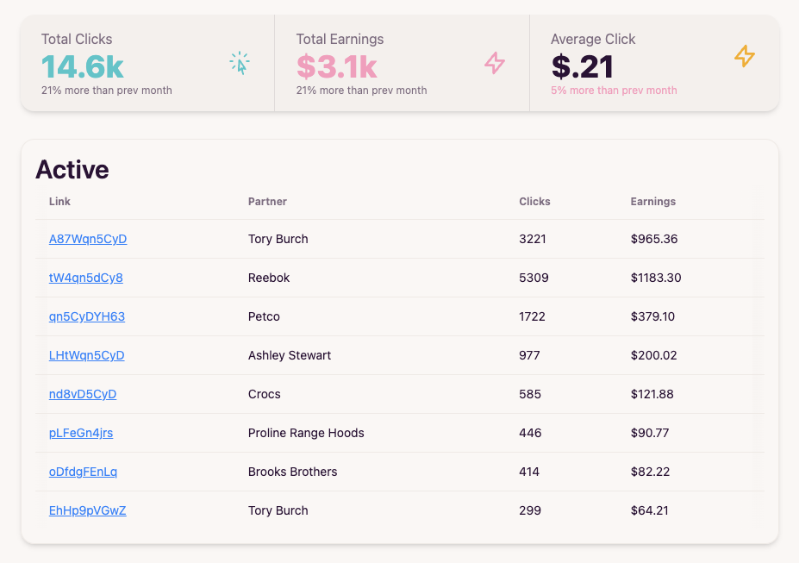Visit the oDfdgFEnLq link
Image resolution: width=799 pixels, height=563 pixels.
tap(83, 472)
